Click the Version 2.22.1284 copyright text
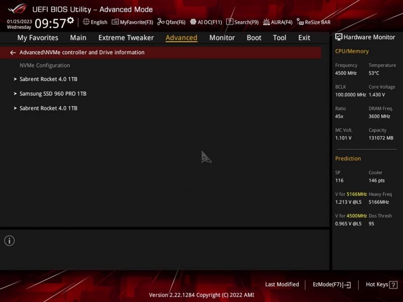 click(201, 295)
